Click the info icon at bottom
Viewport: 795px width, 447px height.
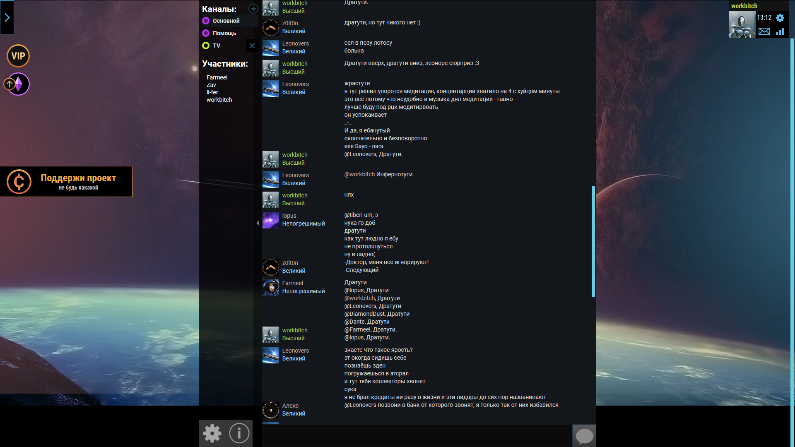[239, 433]
